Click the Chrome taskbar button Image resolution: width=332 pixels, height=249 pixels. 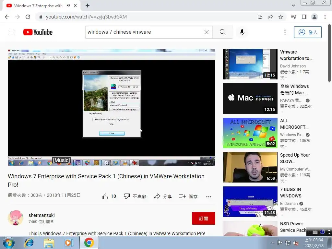(89, 243)
